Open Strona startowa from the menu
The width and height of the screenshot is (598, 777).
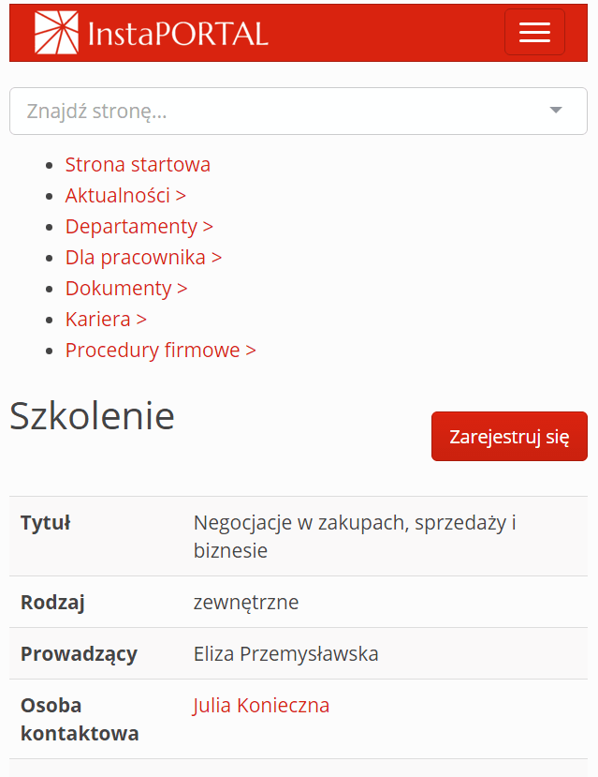point(137,164)
